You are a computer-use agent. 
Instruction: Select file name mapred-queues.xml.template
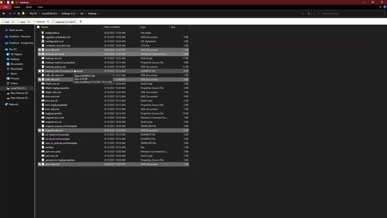pyautogui.click(x=61, y=127)
